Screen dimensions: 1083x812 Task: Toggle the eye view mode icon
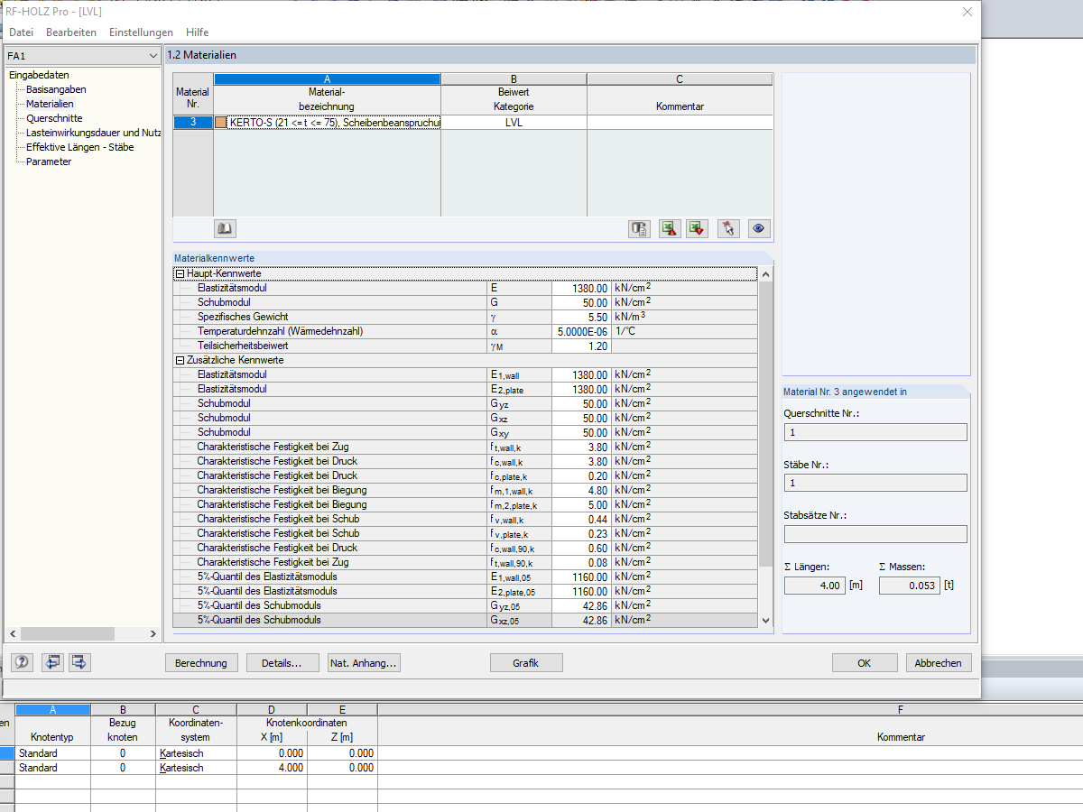click(x=758, y=228)
